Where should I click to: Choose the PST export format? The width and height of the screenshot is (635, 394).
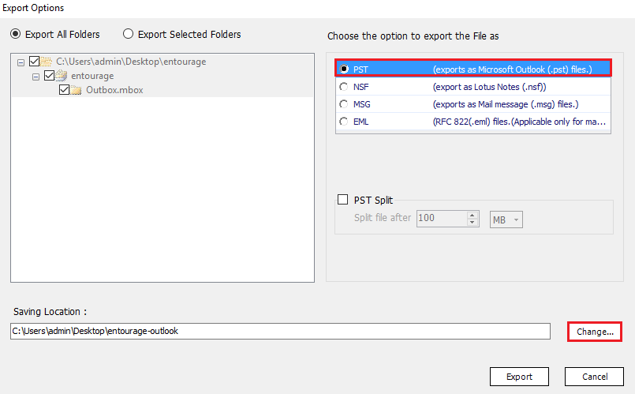473,69
